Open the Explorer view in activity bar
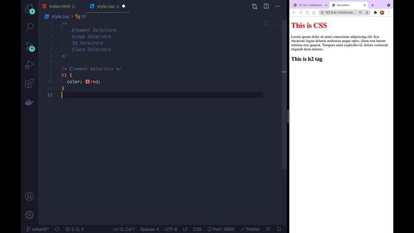 click(29, 8)
